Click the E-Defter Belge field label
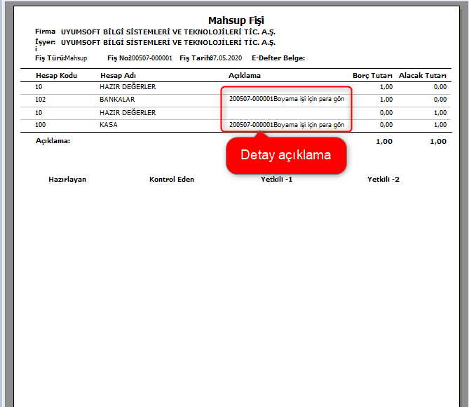Image resolution: width=469 pixels, height=407 pixels. point(273,58)
